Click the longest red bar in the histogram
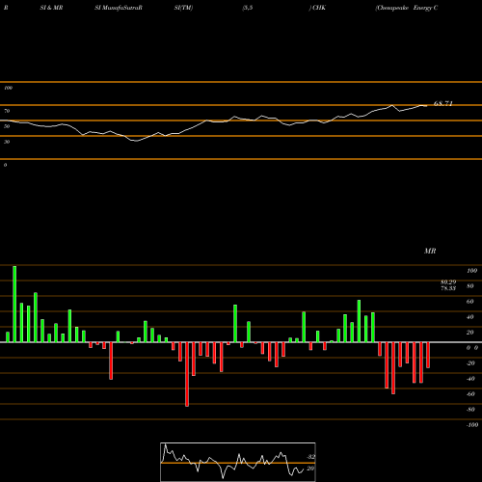 [187, 374]
